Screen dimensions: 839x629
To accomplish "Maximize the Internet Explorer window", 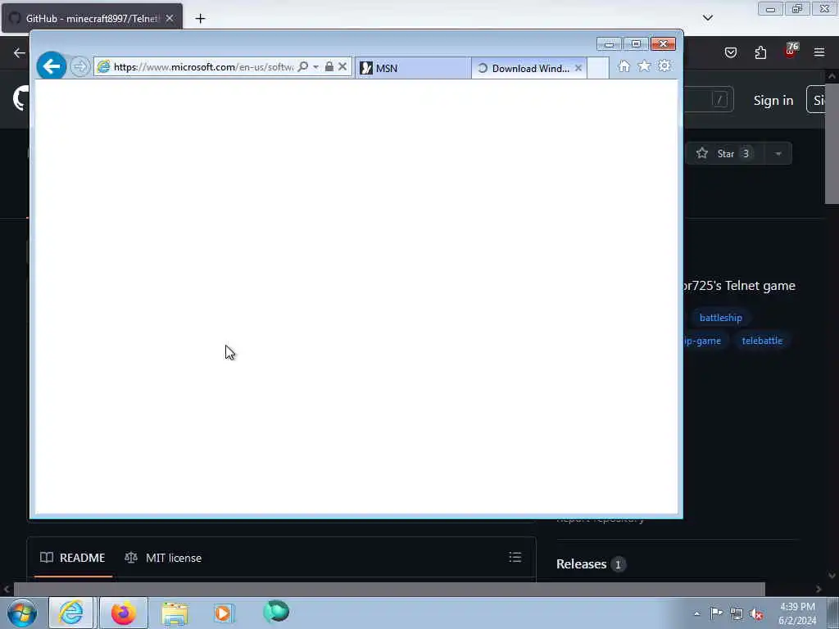I will click(636, 44).
